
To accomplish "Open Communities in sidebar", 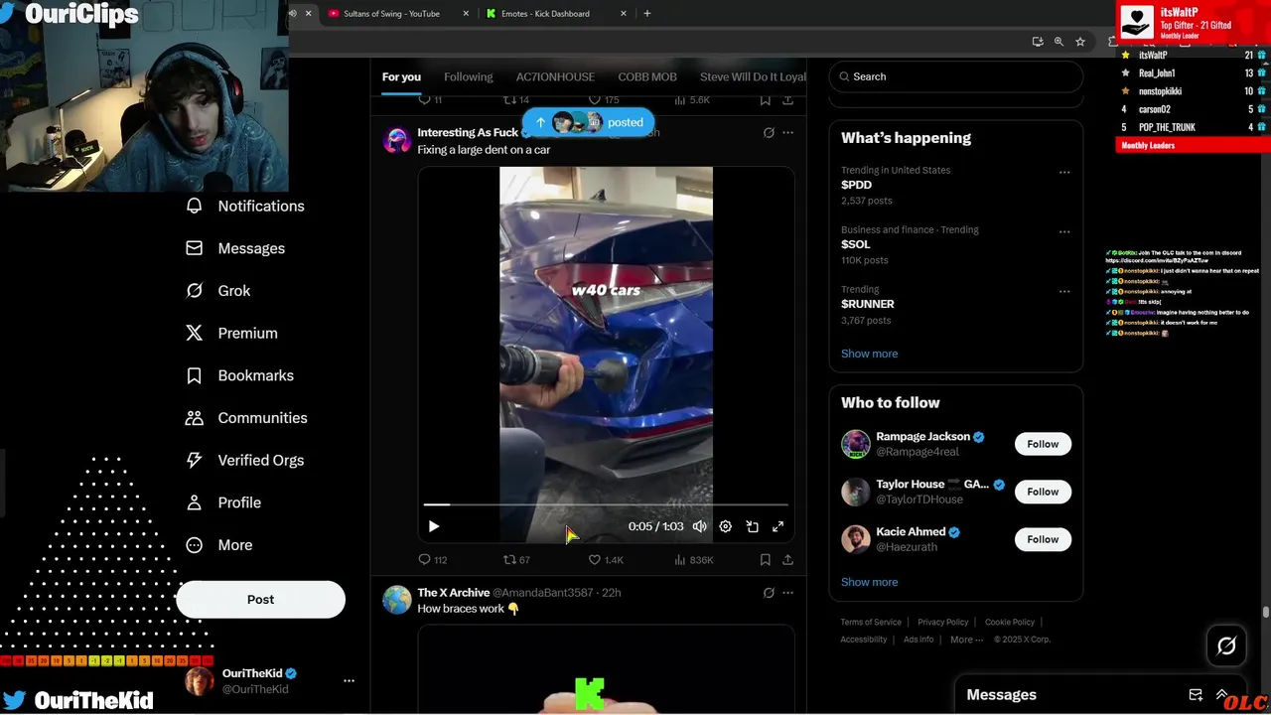I will 246,418.
